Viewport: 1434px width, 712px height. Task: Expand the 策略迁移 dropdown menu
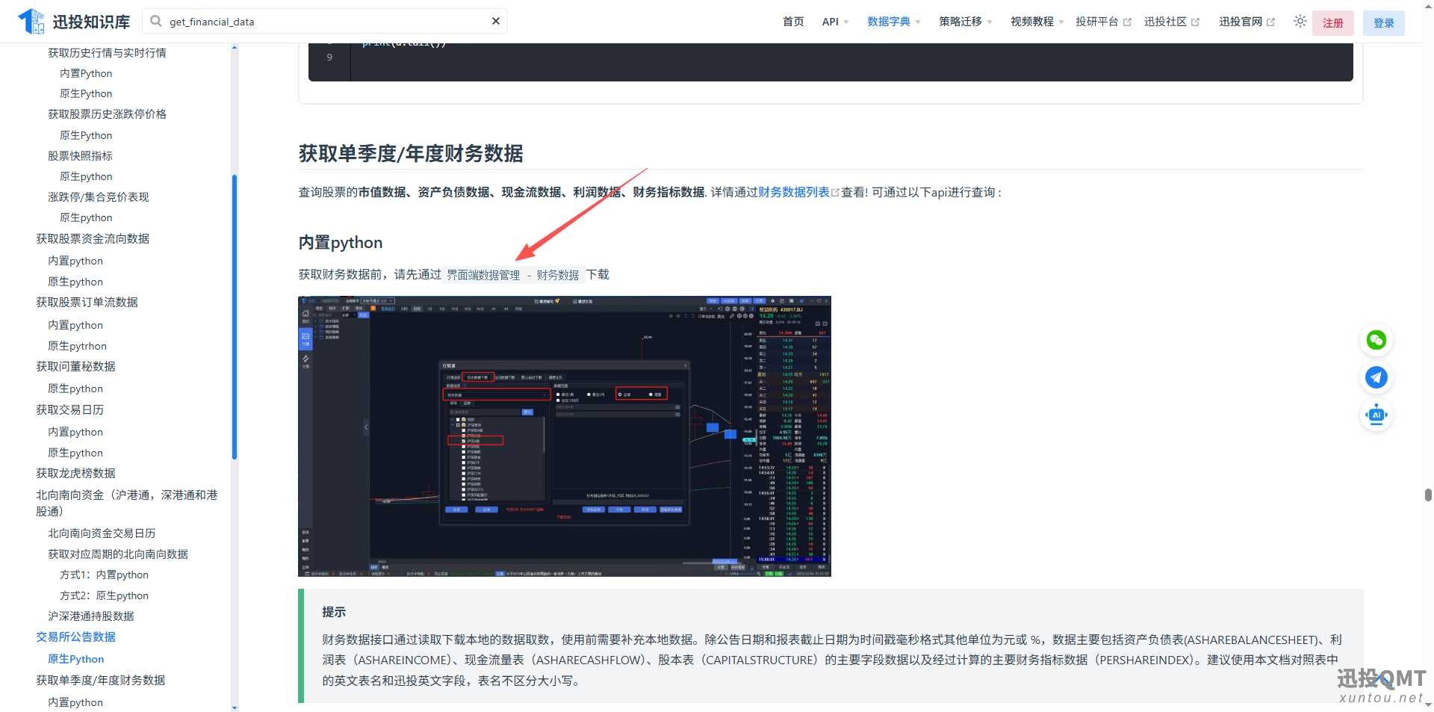965,22
